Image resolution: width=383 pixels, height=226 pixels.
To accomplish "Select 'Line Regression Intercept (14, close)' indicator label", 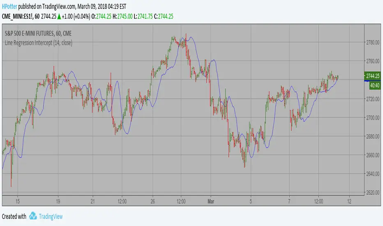I will [x=39, y=43].
